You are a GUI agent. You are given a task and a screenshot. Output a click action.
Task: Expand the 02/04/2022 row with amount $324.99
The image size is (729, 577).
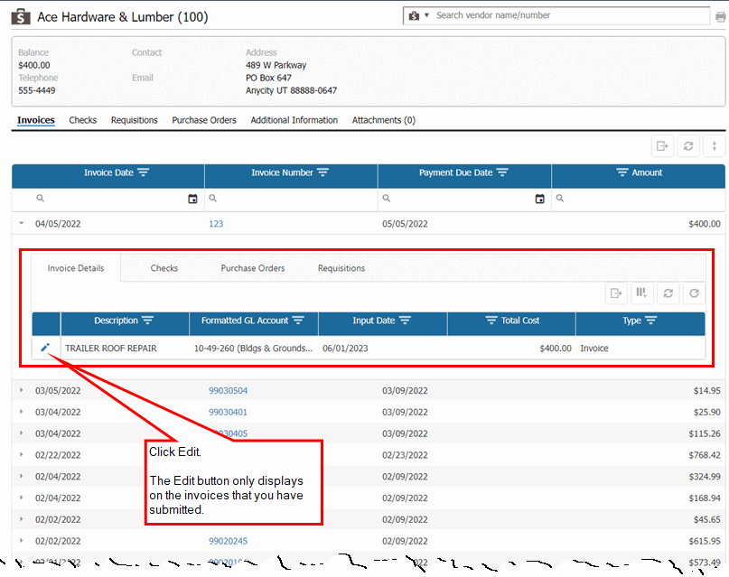pyautogui.click(x=22, y=476)
